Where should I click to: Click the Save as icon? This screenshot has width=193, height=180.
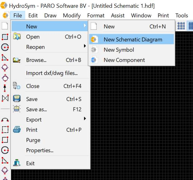pyautogui.click(x=17, y=109)
